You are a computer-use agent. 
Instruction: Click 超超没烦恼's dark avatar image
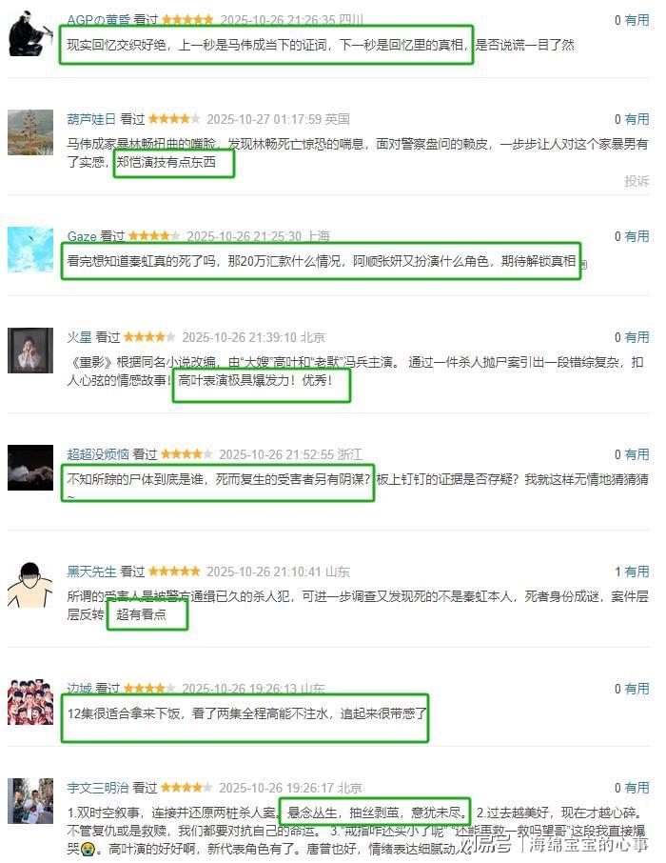[30, 468]
